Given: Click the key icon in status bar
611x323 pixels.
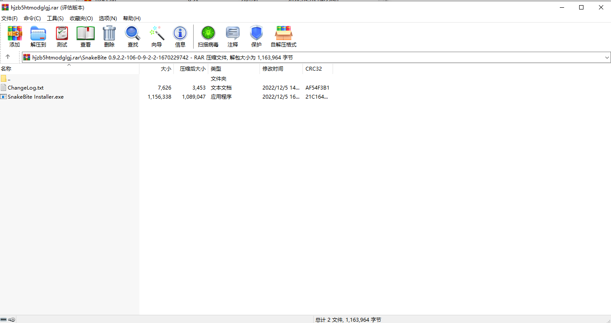Looking at the screenshot, I should click(x=12, y=320).
